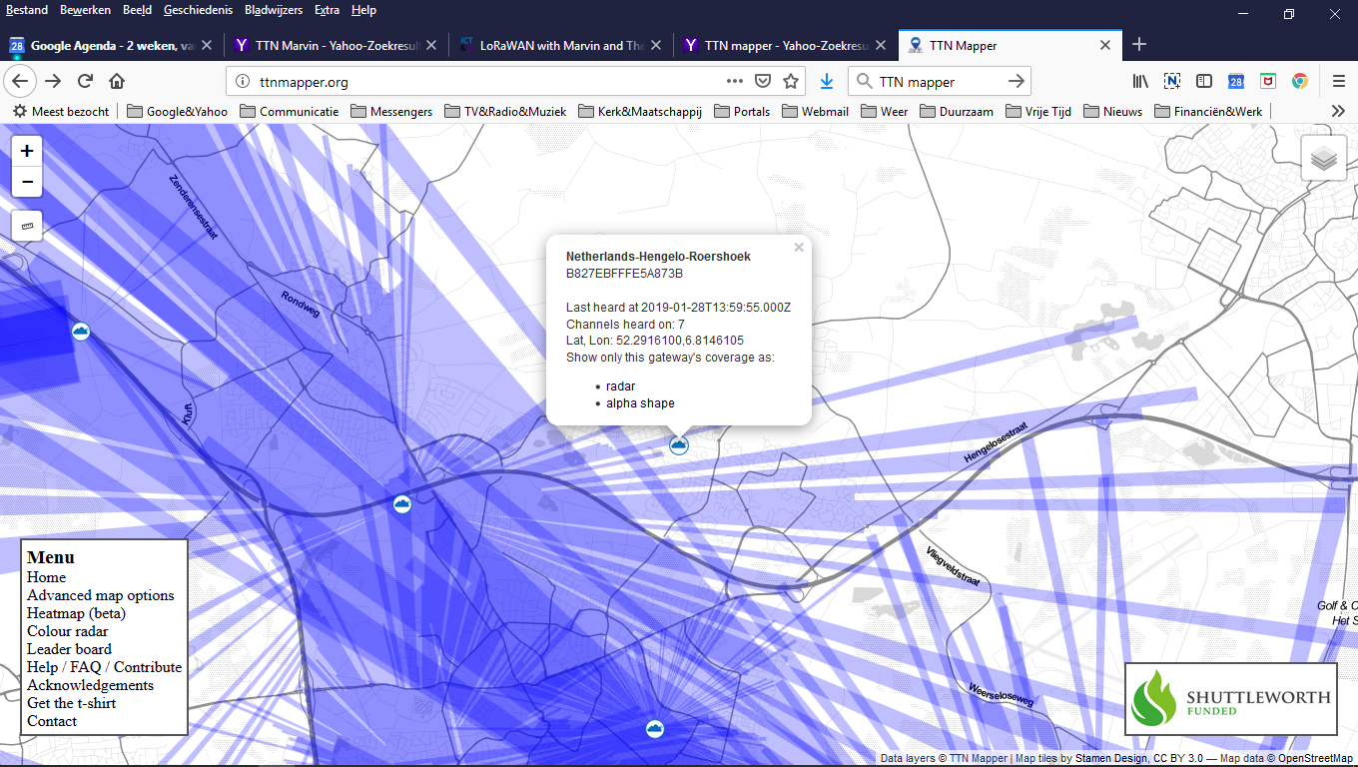Screen dimensions: 1358x767
Task: Open the browser home page
Action: [x=117, y=81]
